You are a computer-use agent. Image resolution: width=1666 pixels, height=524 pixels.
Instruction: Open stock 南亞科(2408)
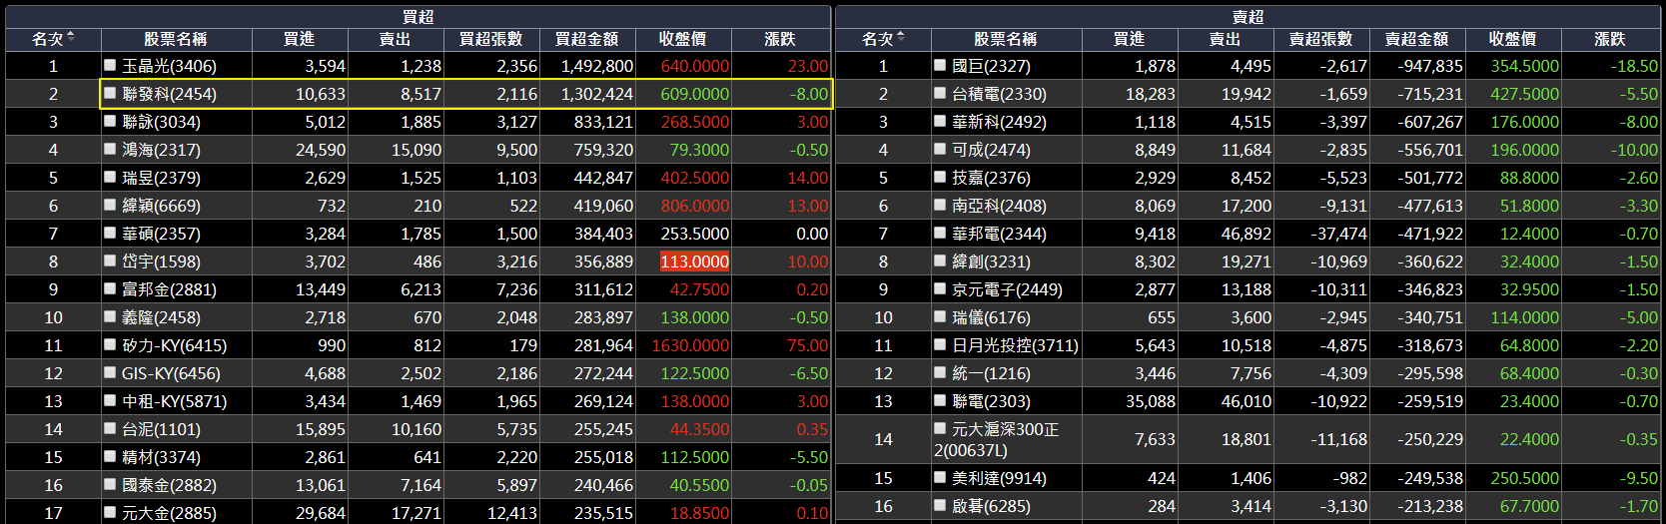coord(999,206)
